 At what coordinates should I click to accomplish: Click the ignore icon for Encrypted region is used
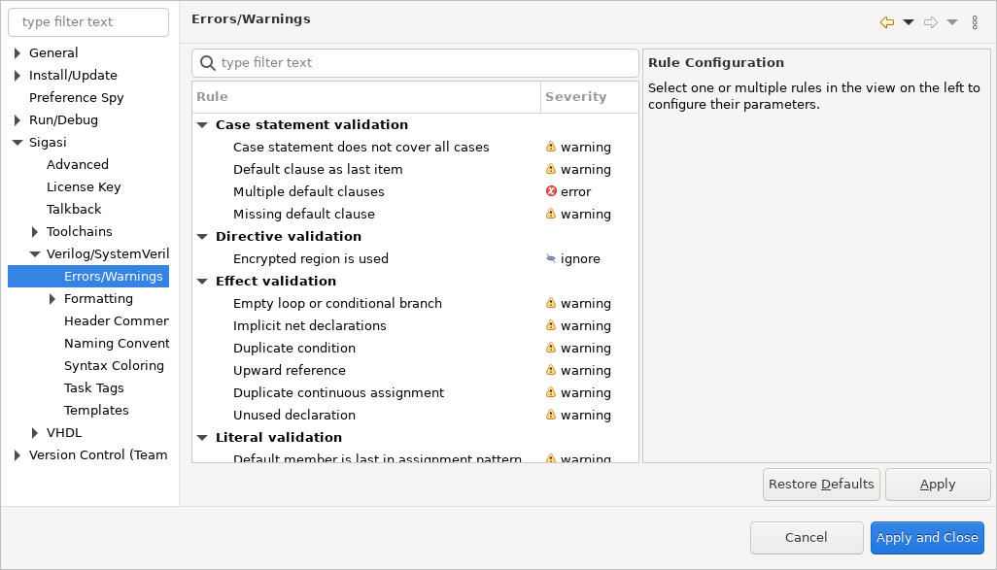(551, 258)
